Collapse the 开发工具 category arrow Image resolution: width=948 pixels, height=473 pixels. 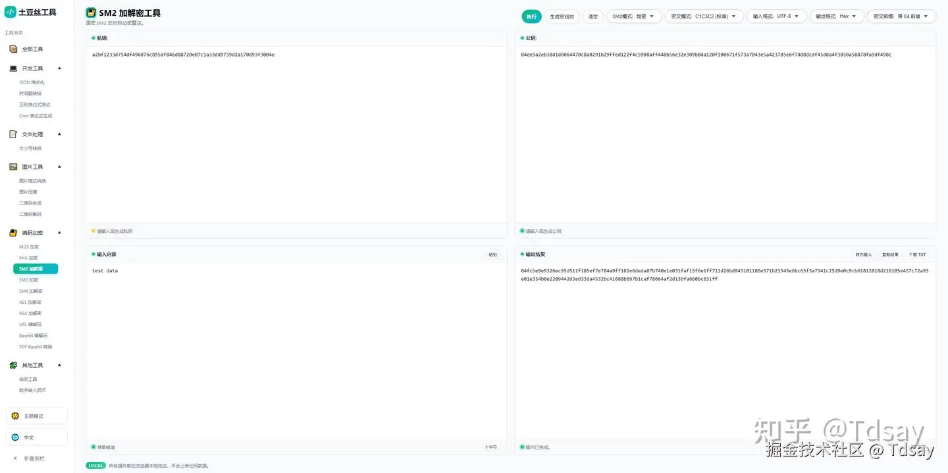[x=59, y=68]
